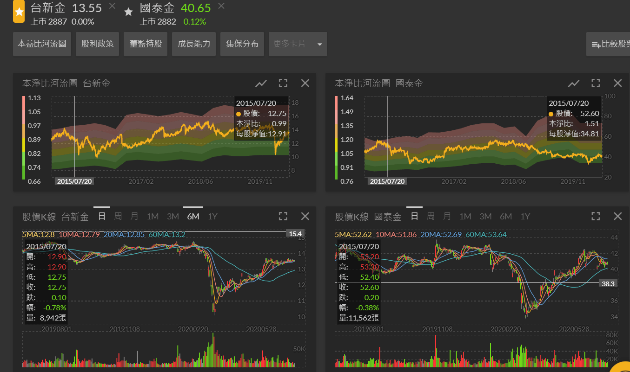630x372 pixels.
Task: Click 60MA:13.2 indicator label in 台新金 K線
Action: pyautogui.click(x=167, y=235)
